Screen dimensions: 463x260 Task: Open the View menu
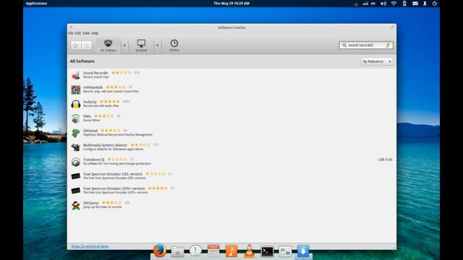coord(86,33)
